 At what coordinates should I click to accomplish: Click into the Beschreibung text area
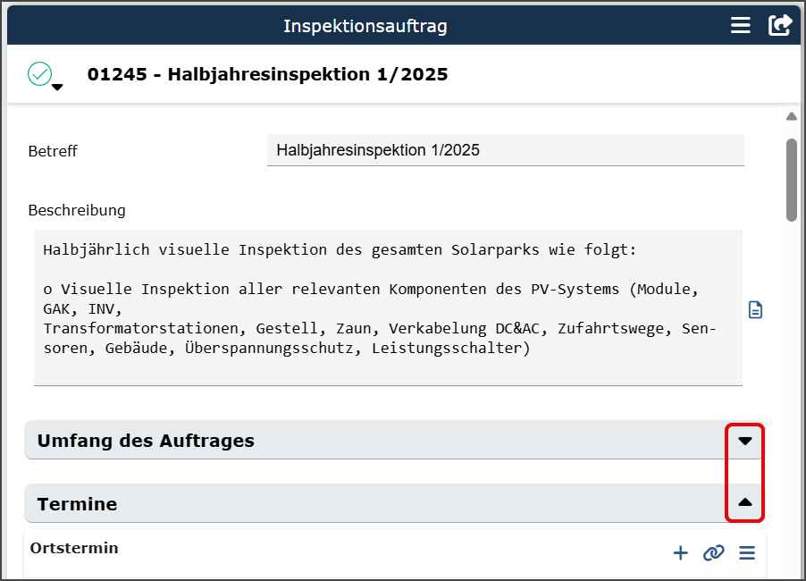click(x=388, y=307)
